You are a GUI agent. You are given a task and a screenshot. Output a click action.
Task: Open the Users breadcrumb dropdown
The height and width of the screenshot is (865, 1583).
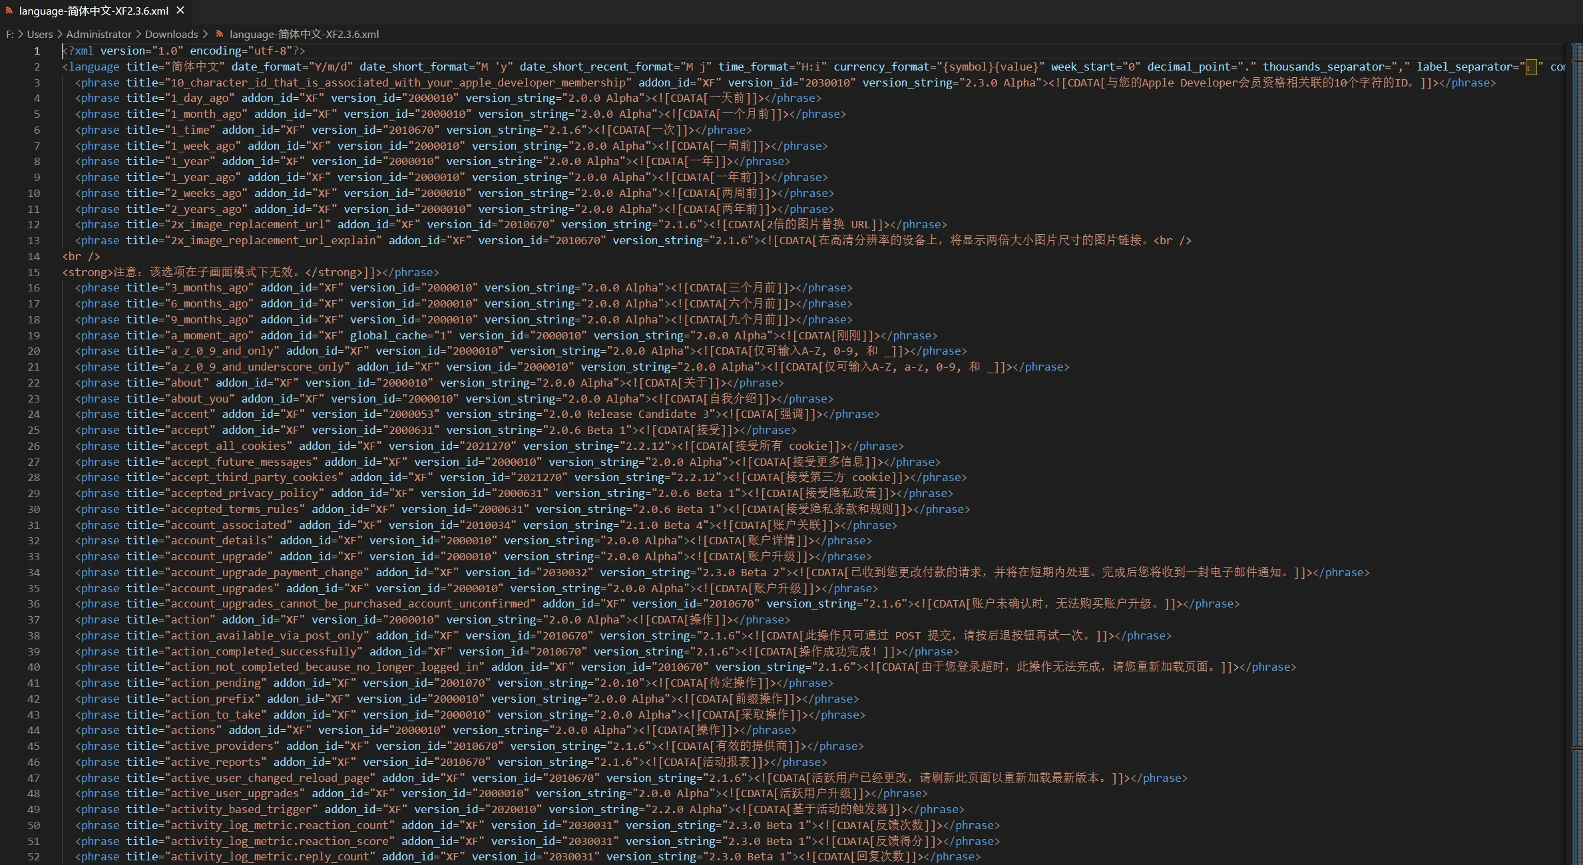tap(40, 34)
